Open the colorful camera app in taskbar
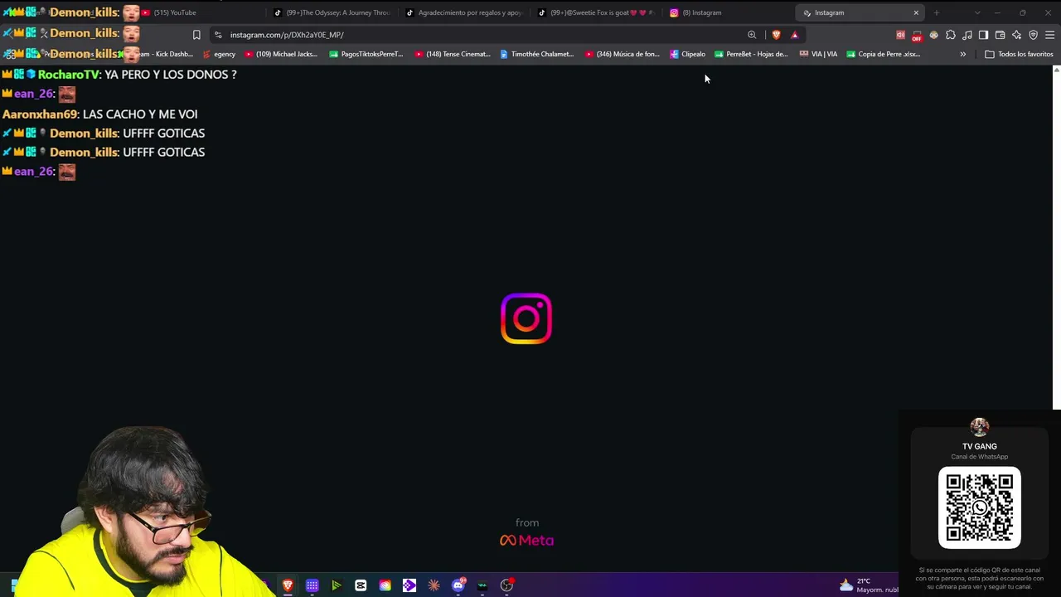1061x597 pixels. click(385, 585)
